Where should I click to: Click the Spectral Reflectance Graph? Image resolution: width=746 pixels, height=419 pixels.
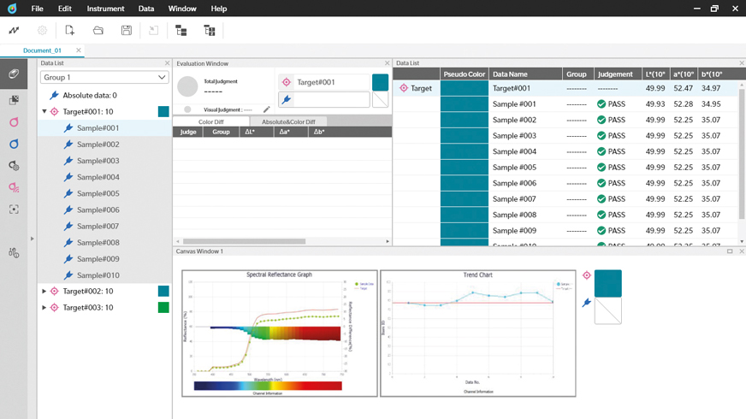coord(280,333)
